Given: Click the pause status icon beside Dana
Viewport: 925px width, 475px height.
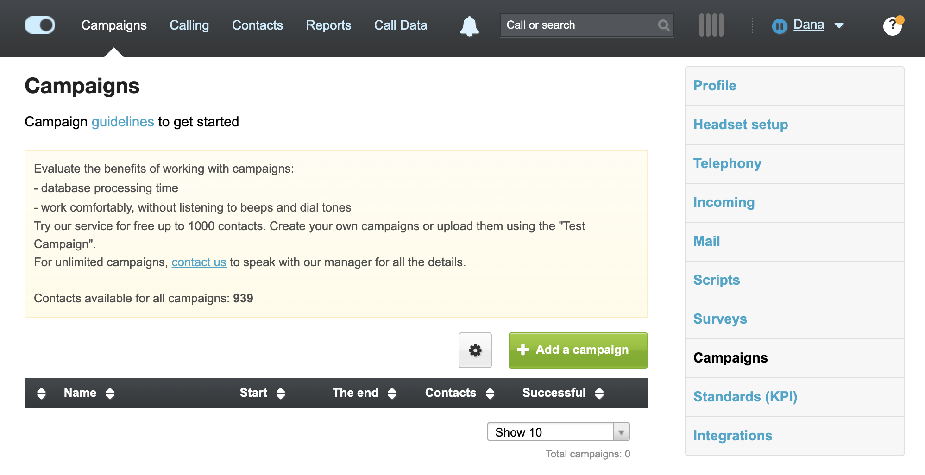Looking at the screenshot, I should [780, 26].
